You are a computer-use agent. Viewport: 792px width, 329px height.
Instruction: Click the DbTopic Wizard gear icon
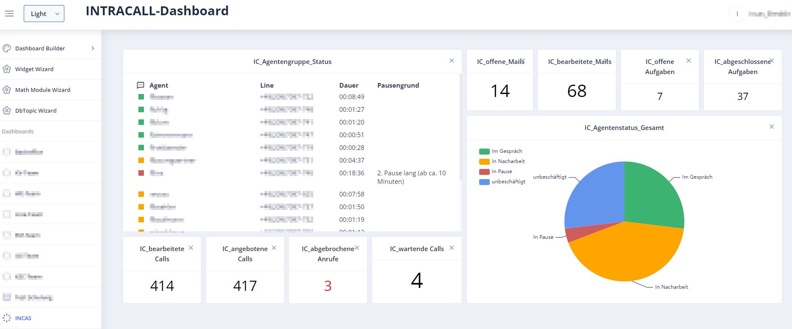pos(7,111)
